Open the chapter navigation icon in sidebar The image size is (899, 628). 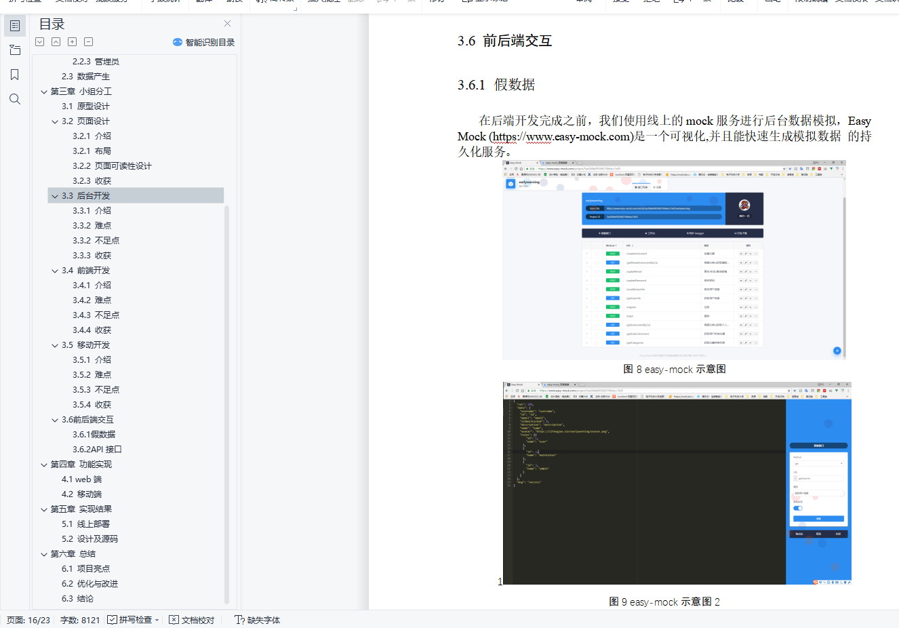coord(15,50)
